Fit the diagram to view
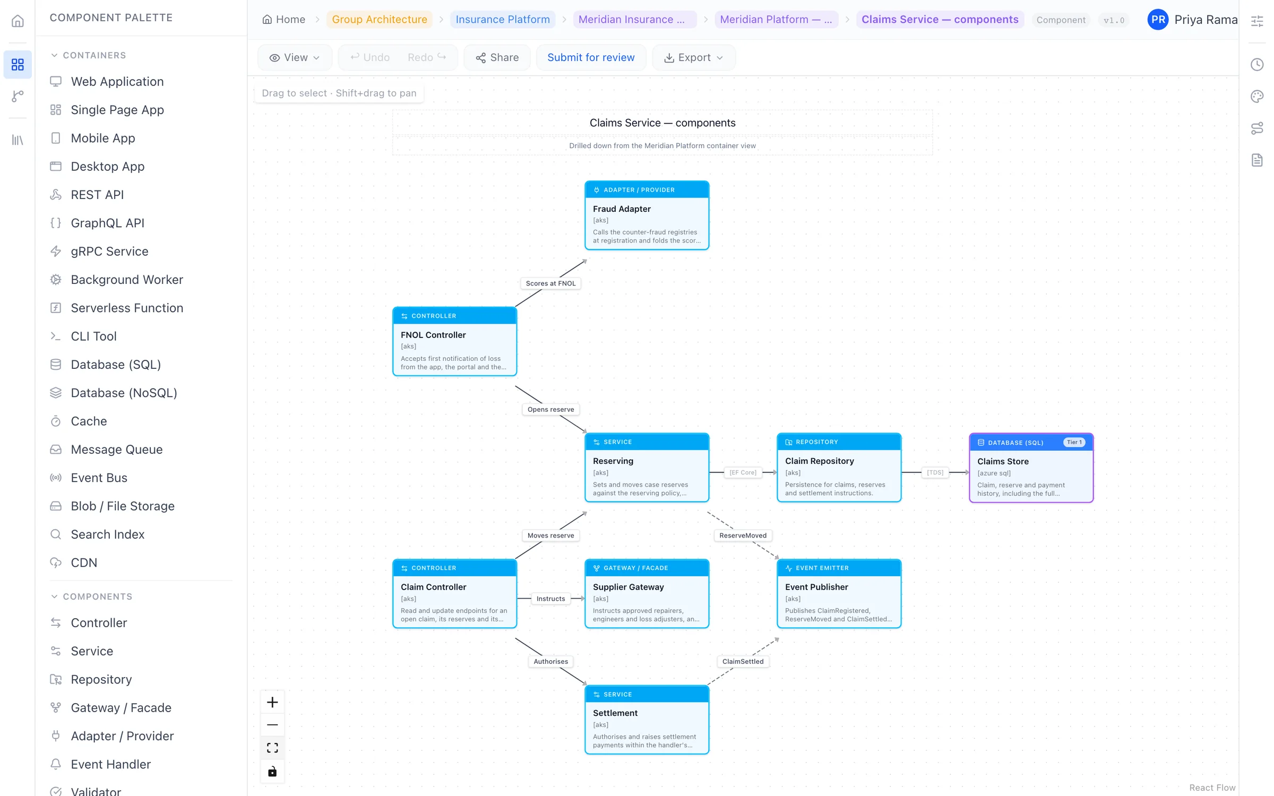The height and width of the screenshot is (796, 1274). click(x=272, y=748)
